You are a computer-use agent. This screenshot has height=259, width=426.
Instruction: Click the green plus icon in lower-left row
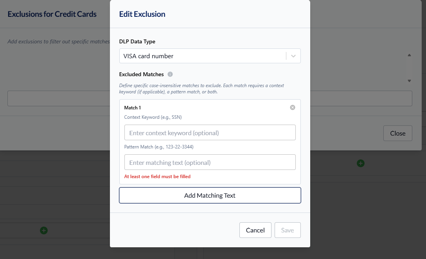[x=44, y=230]
